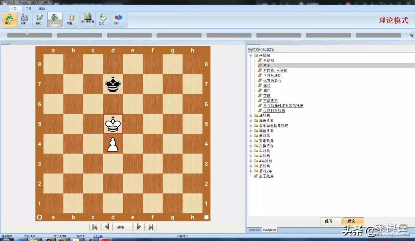Collapse the 兵残局 folder in tree
Image resolution: width=415 pixels, height=241 pixels.
[x=251, y=55]
